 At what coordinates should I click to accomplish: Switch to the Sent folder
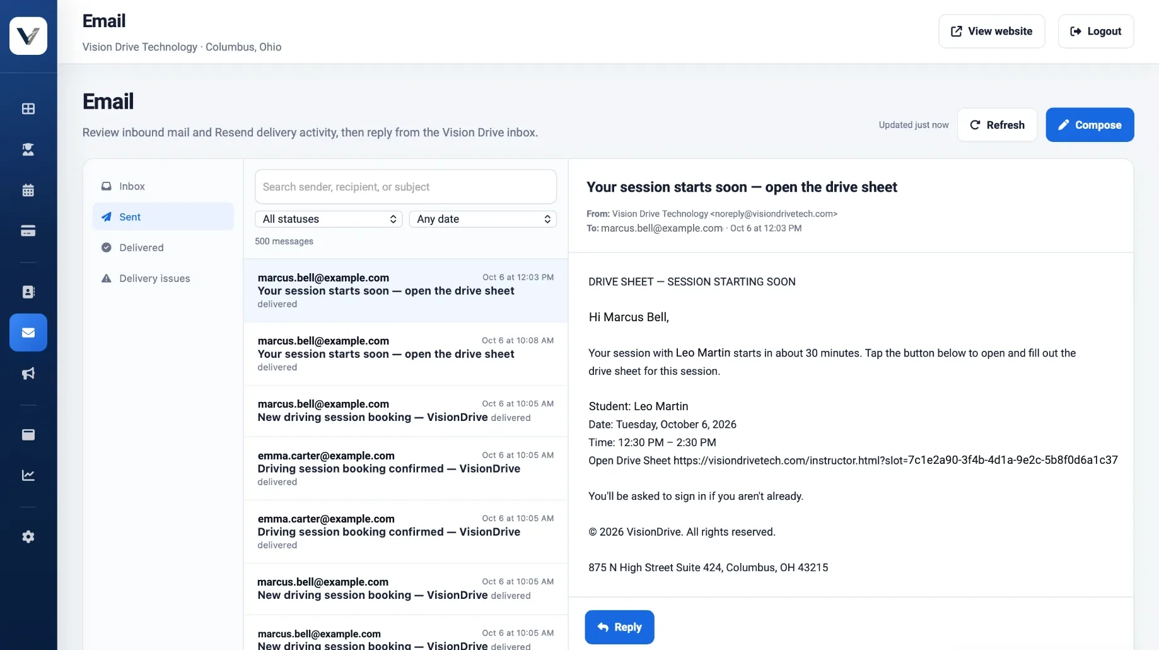(x=163, y=216)
